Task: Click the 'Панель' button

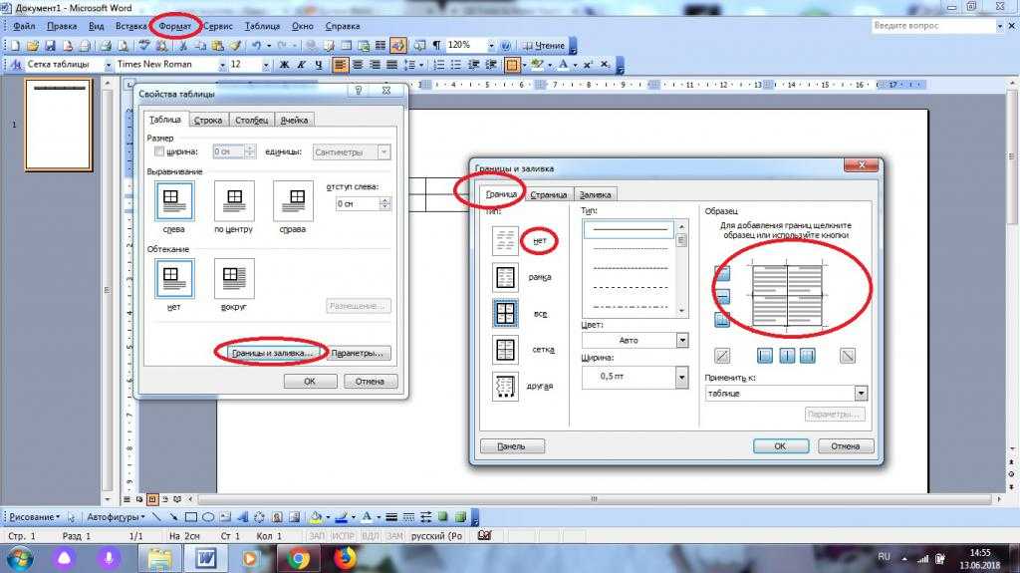Action: (x=512, y=446)
